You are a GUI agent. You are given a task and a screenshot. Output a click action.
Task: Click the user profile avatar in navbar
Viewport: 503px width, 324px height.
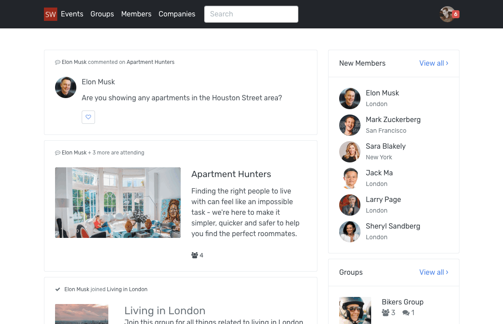447,14
